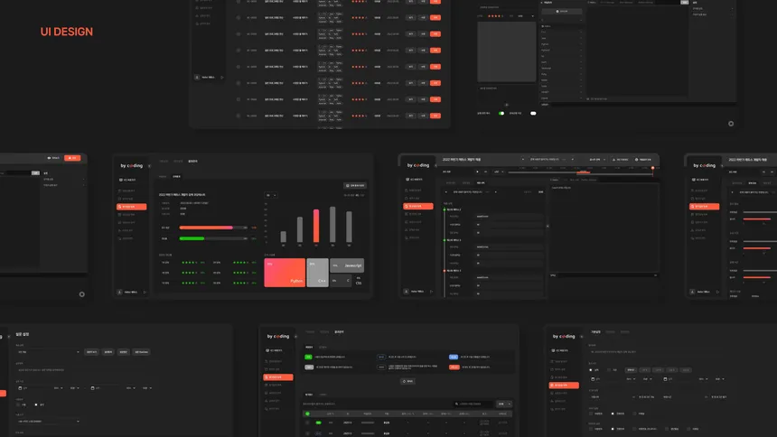
Task: Click the CSS label in language chart
Action: [x=359, y=283]
